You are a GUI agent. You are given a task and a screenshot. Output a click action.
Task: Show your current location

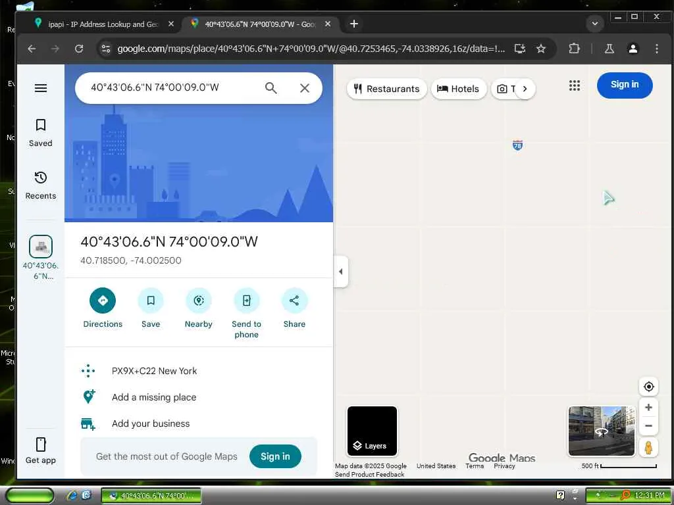click(648, 387)
